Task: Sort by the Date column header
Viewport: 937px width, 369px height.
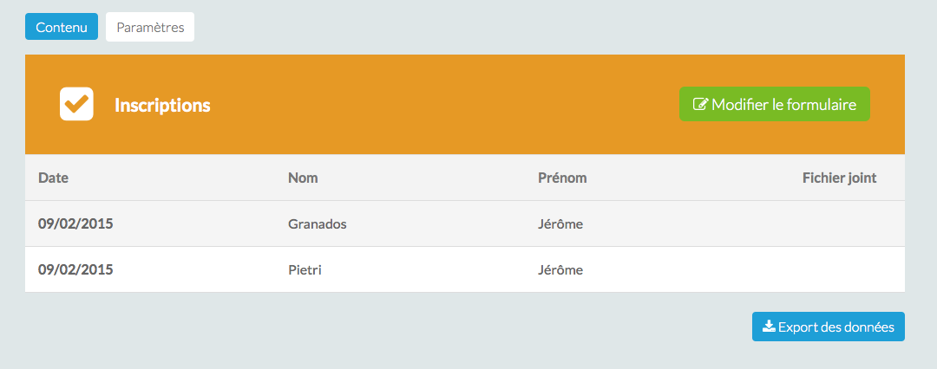Action: [x=53, y=178]
